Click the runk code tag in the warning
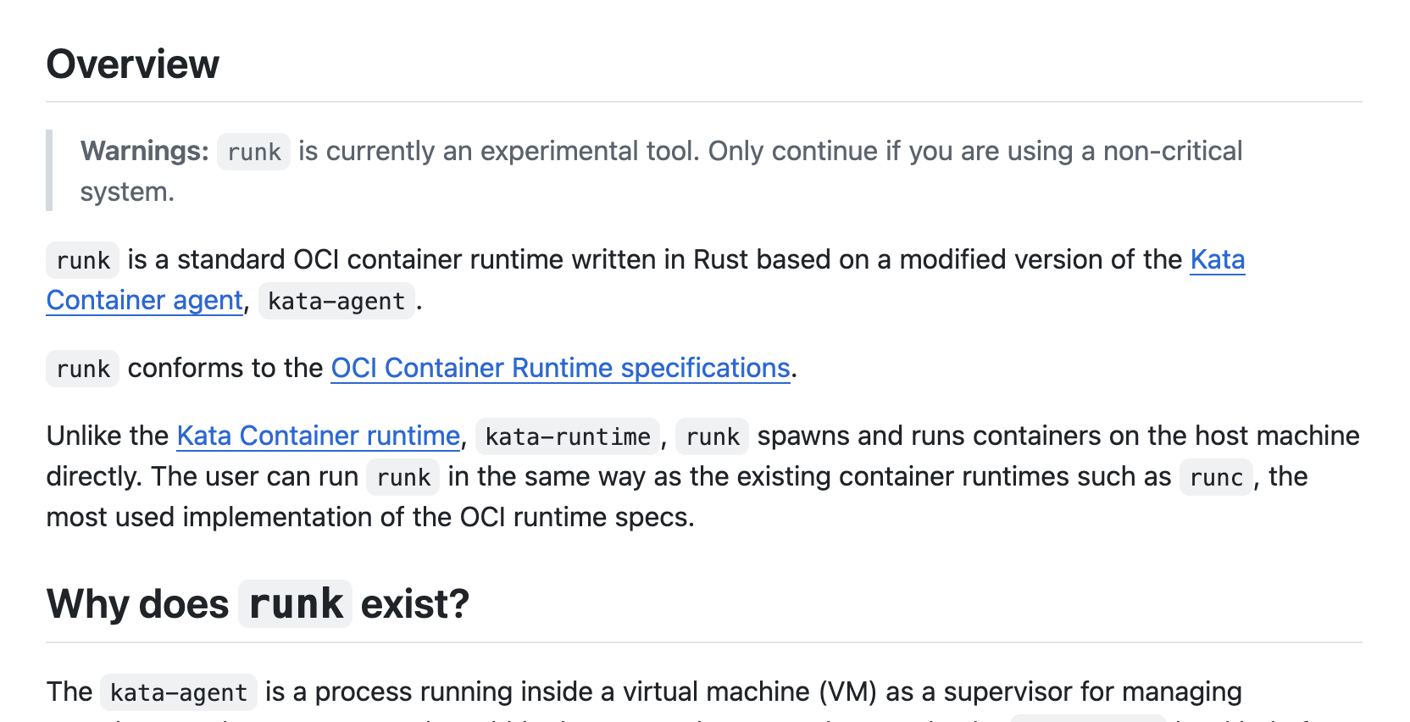The height and width of the screenshot is (722, 1410). click(253, 153)
